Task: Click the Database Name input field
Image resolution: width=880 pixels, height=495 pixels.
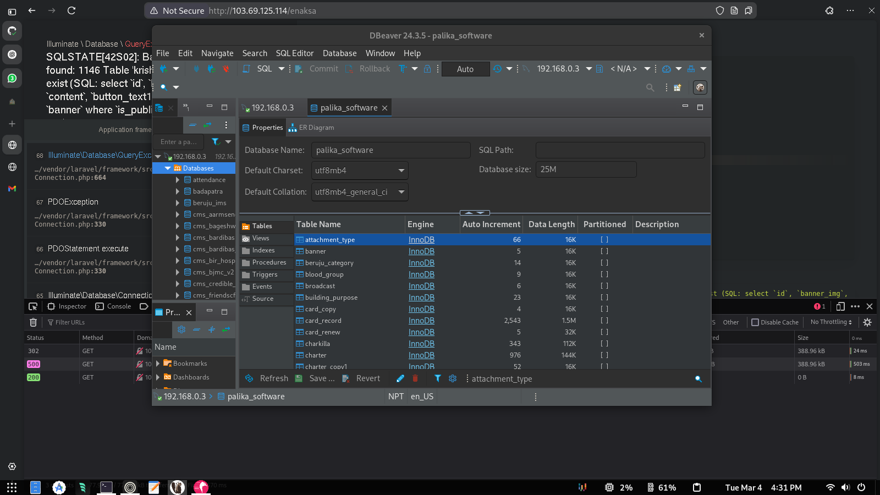Action: coord(391,150)
